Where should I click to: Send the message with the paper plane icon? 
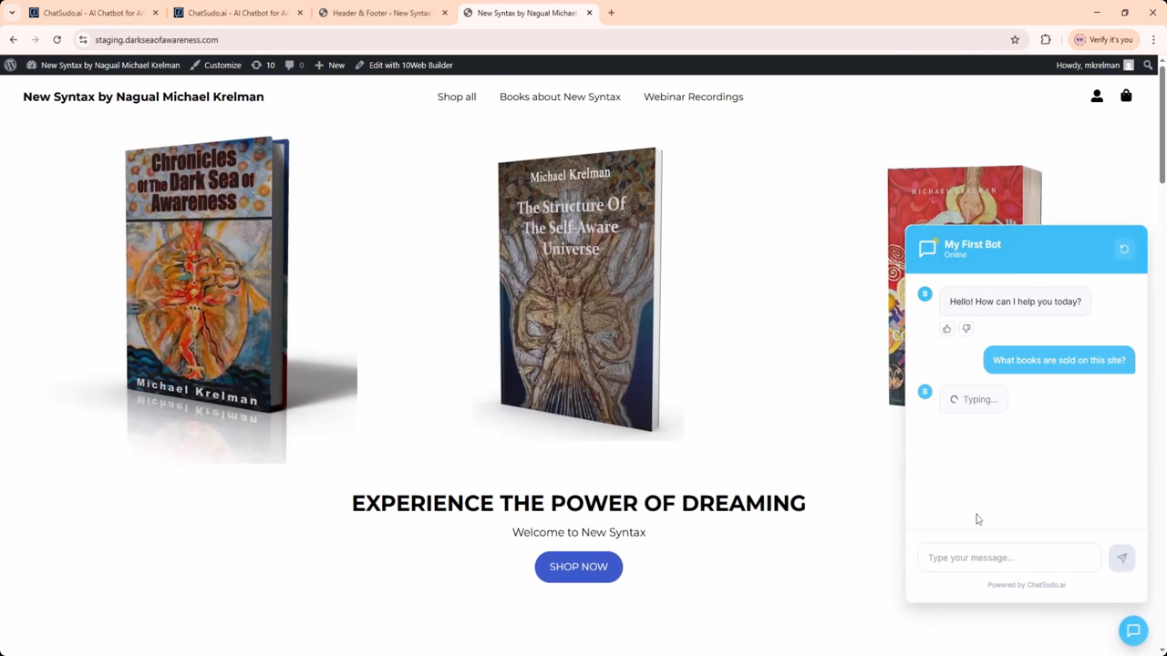pyautogui.click(x=1121, y=558)
